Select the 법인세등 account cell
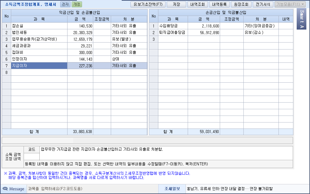The height and width of the screenshot is (194, 310). pos(39,33)
